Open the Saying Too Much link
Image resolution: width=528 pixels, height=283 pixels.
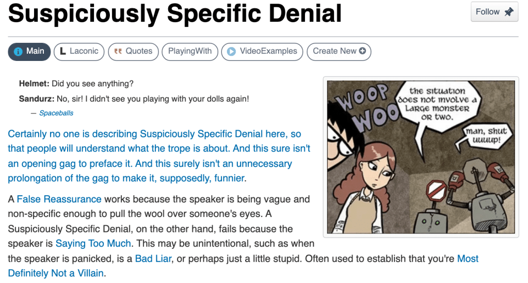93,243
